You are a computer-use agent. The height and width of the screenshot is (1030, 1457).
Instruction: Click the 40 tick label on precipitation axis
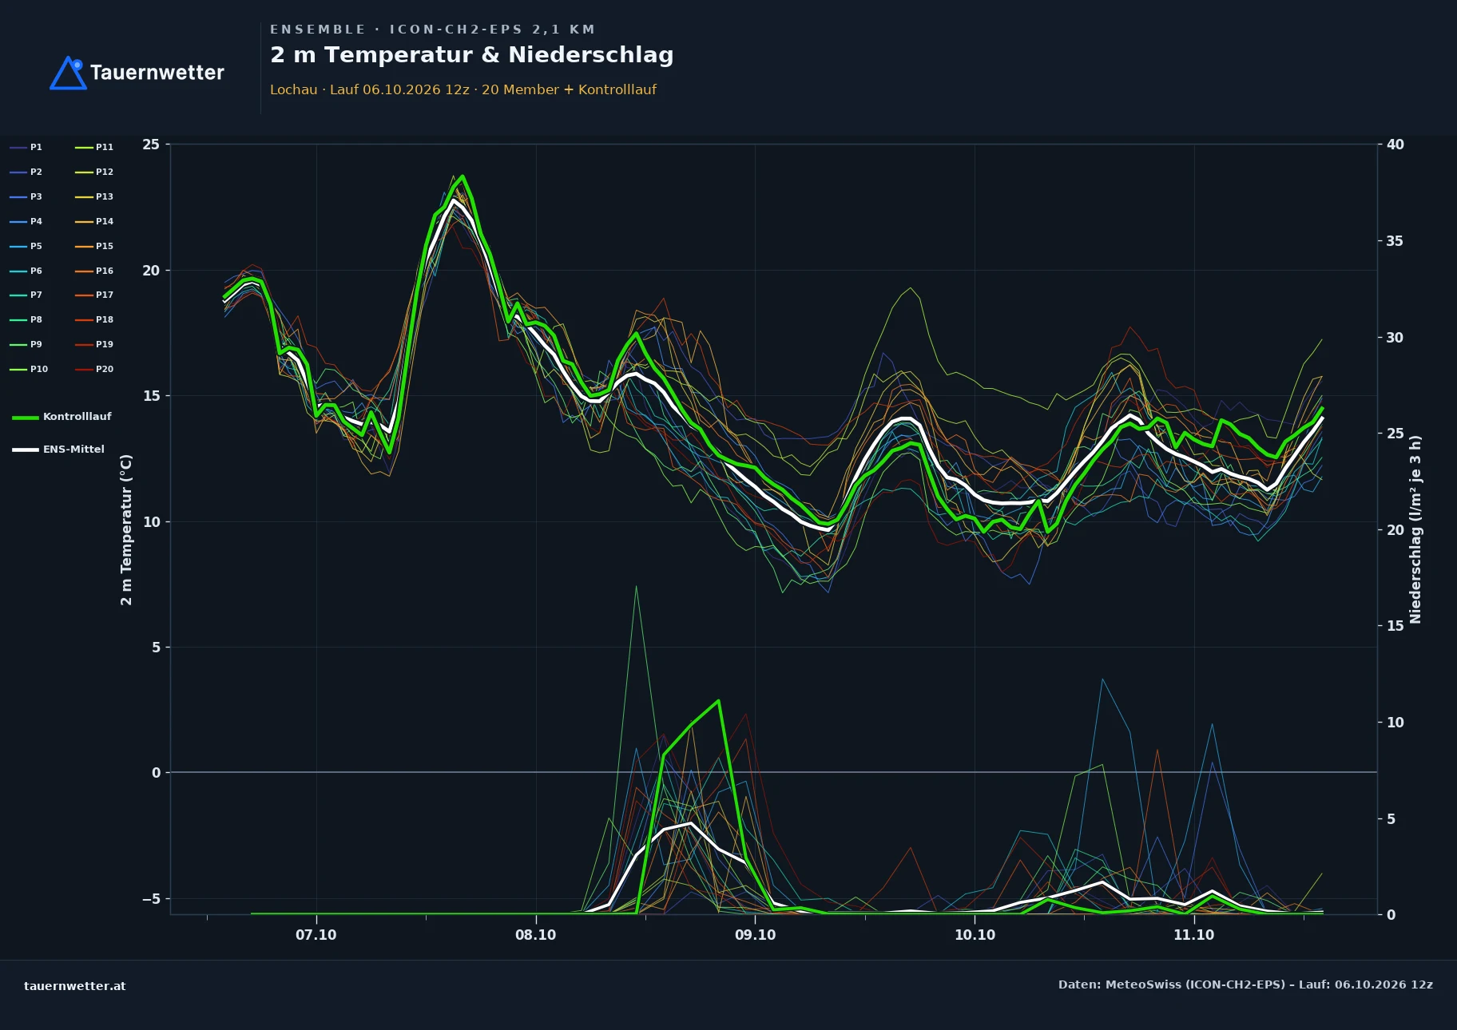point(1395,145)
